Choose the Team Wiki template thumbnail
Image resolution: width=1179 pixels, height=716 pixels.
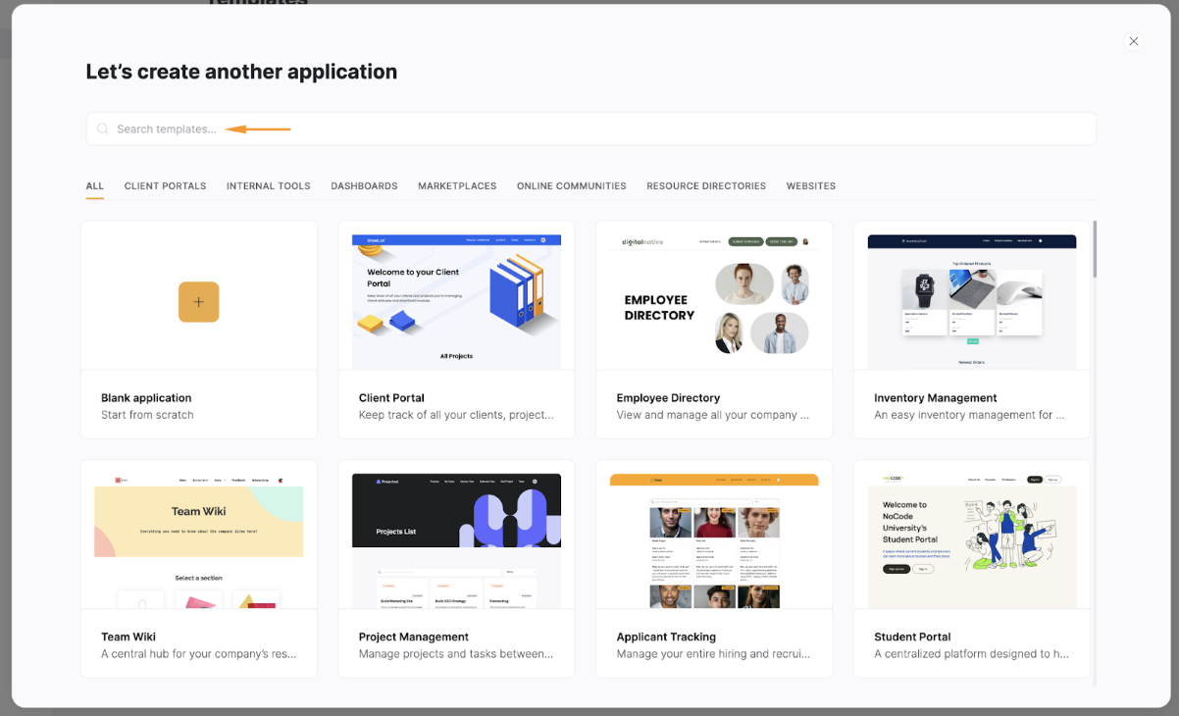click(x=198, y=540)
